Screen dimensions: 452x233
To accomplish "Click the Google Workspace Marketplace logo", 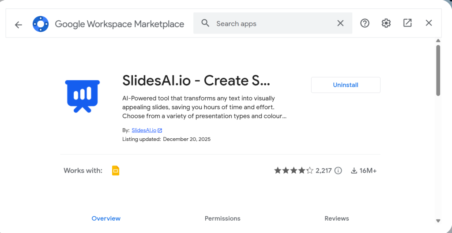I will [41, 24].
